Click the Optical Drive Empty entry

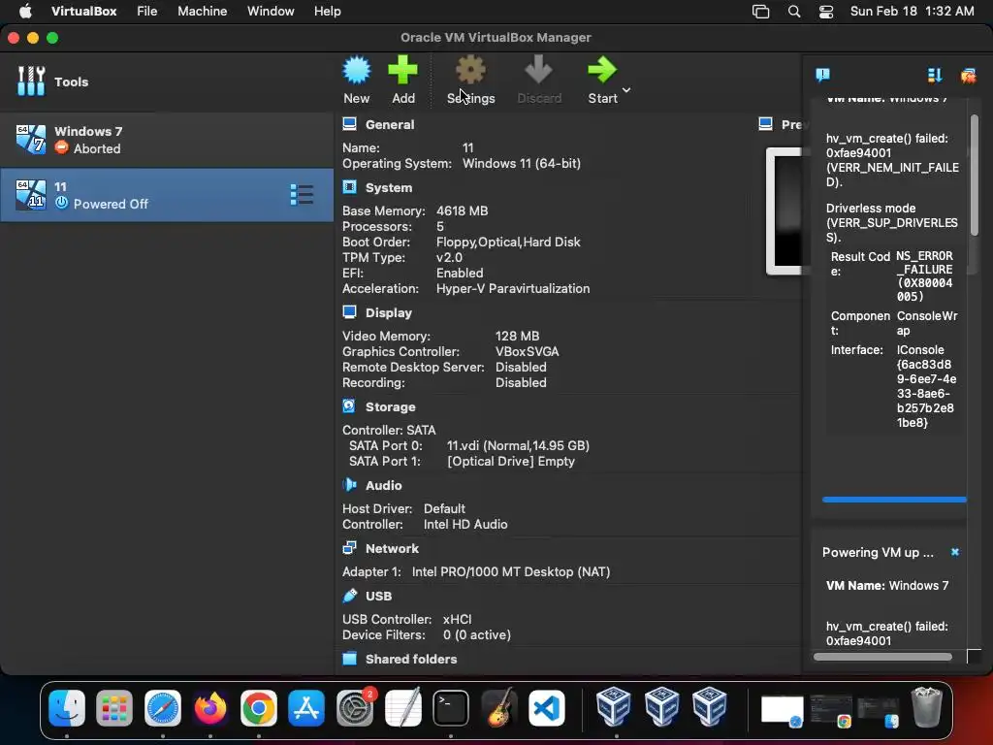pyautogui.click(x=510, y=462)
